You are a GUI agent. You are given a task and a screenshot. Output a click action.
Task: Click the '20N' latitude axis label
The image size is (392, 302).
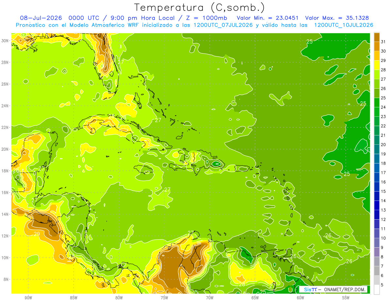5,149
